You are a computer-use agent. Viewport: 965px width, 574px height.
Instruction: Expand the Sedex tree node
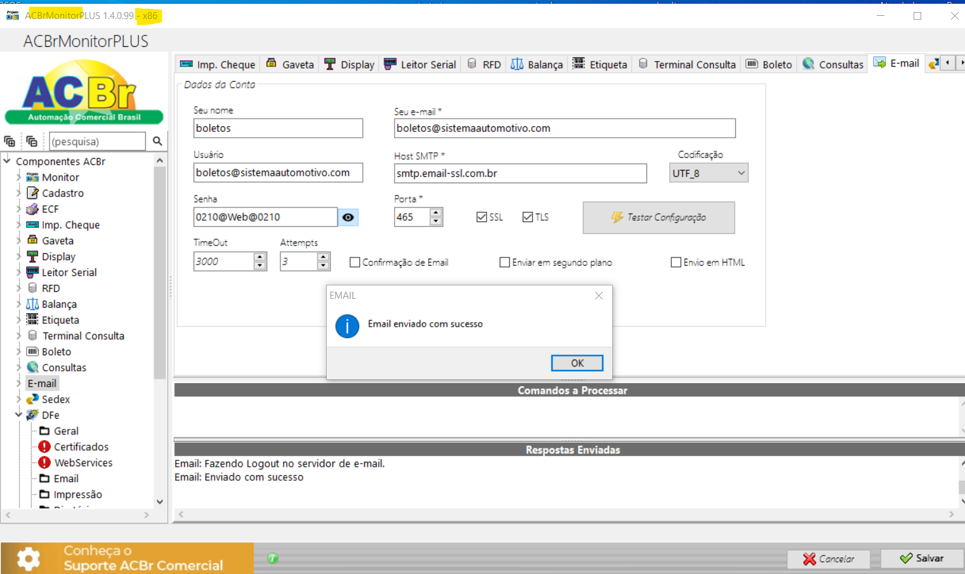(18, 399)
